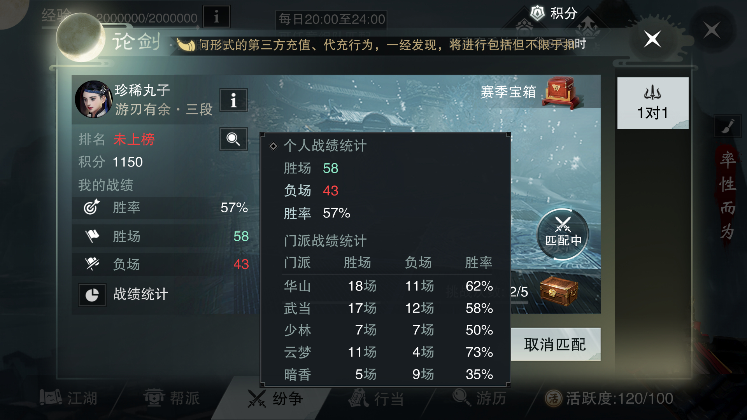Click the 战绩统计 pie chart icon

(x=92, y=295)
